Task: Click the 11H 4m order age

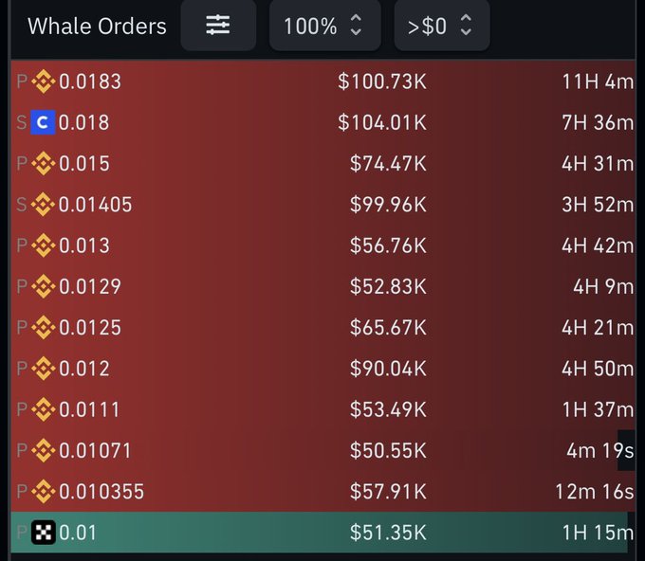Action: click(599, 81)
